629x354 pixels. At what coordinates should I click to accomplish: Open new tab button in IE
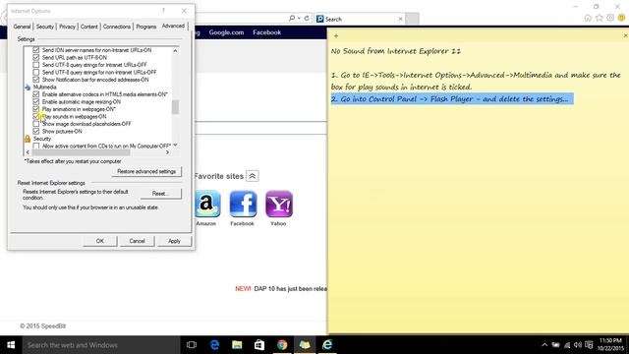click(412, 19)
